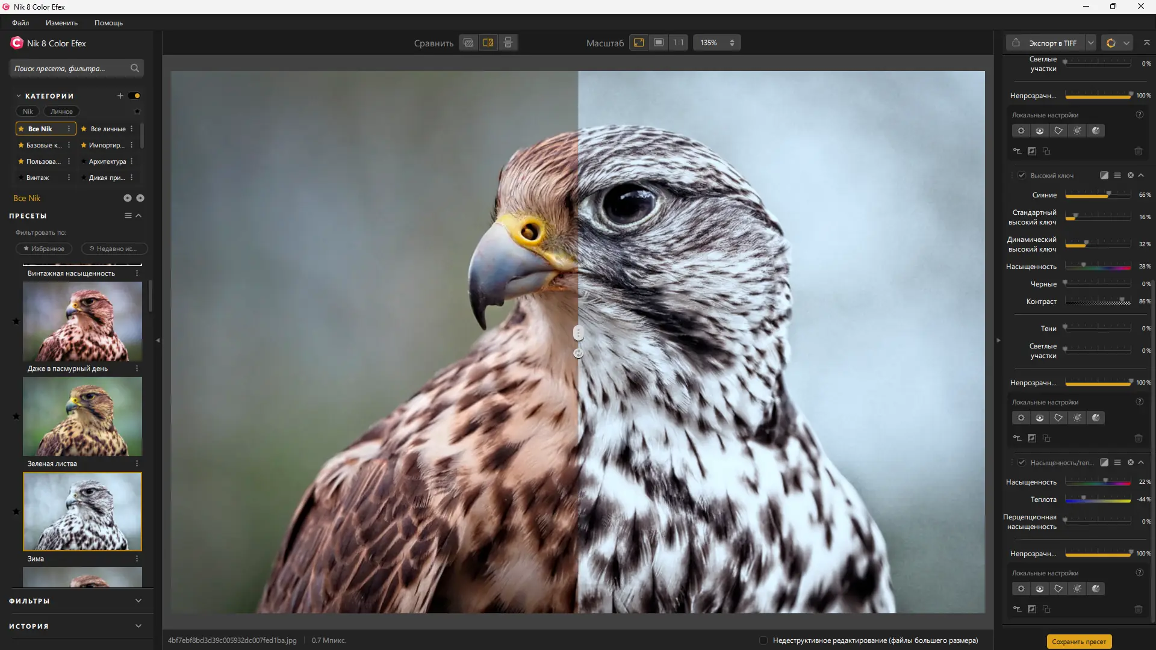The width and height of the screenshot is (1156, 650).
Task: Add control point in first Локальные настройки panel
Action: [x=1021, y=131]
